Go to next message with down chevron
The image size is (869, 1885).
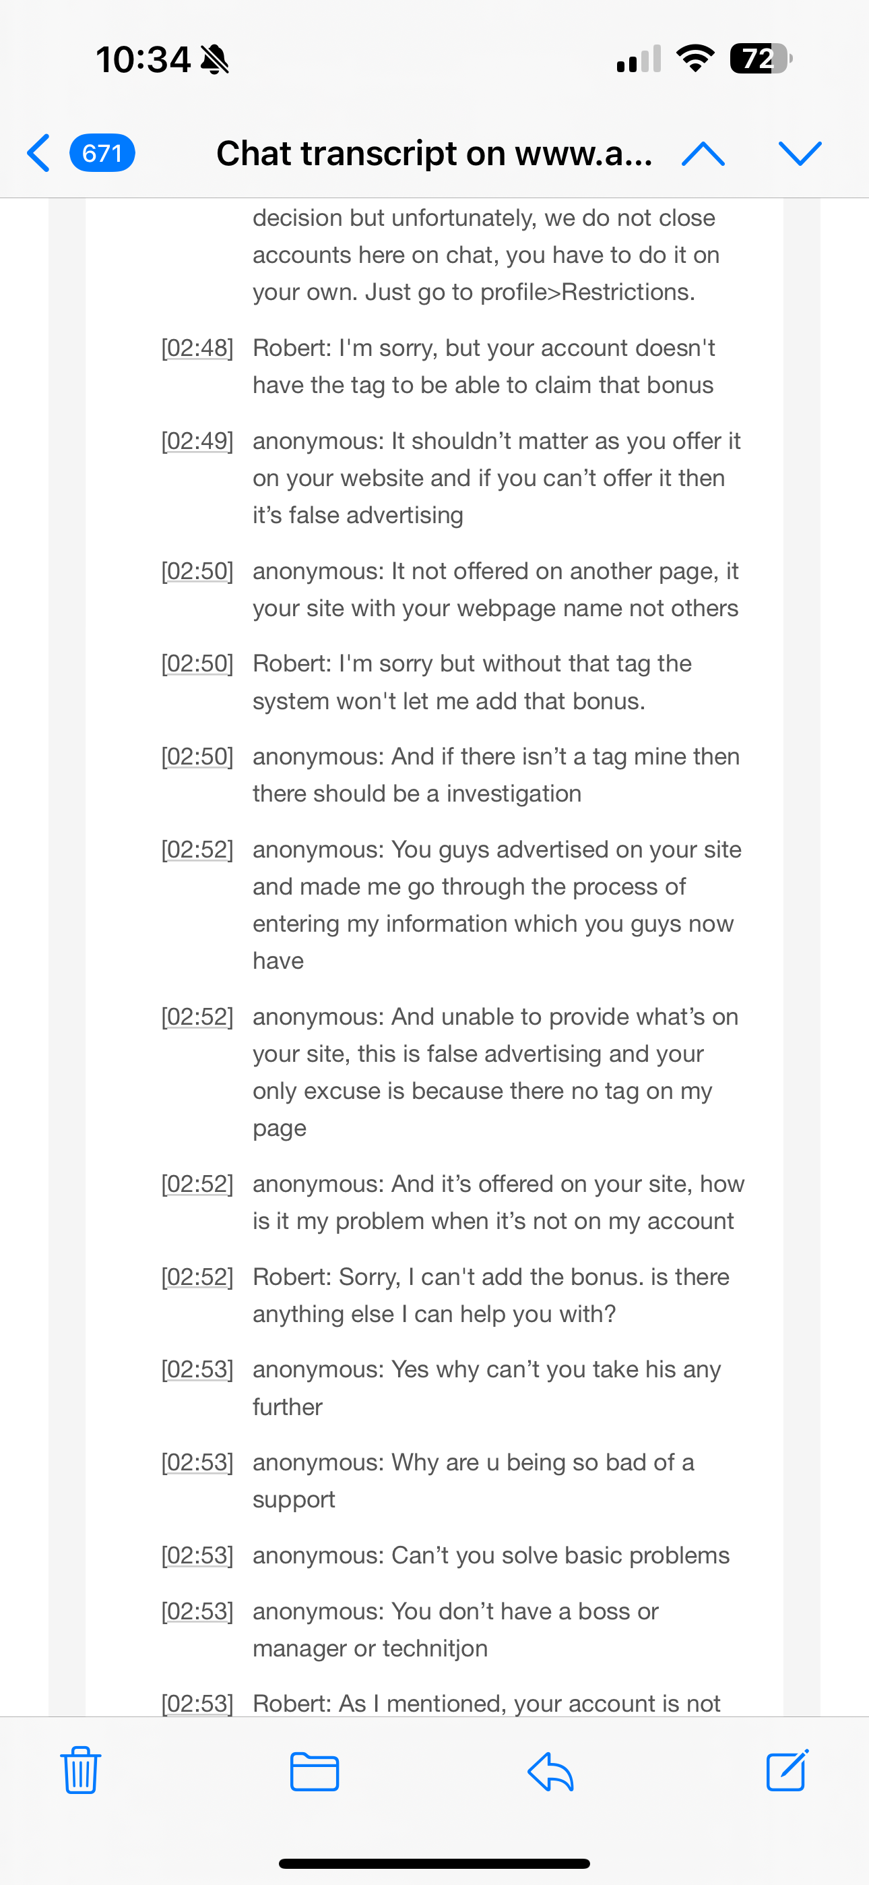(x=800, y=153)
